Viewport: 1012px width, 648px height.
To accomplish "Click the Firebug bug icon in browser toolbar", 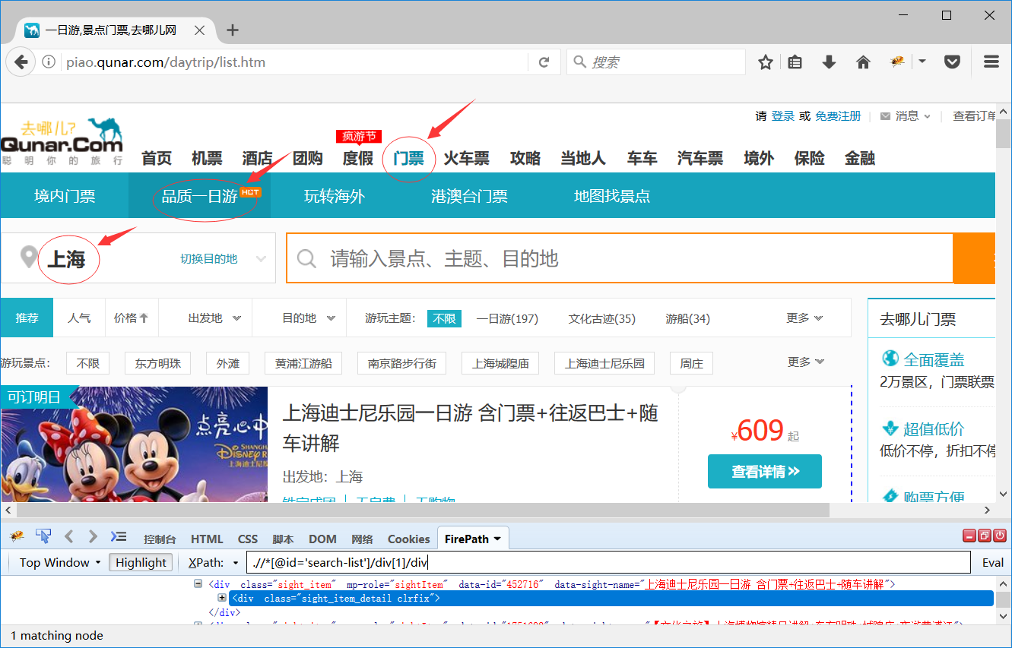I will click(897, 62).
